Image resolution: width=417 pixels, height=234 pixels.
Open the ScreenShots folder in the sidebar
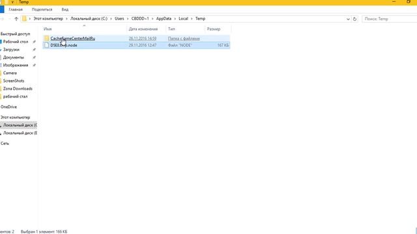pos(14,81)
